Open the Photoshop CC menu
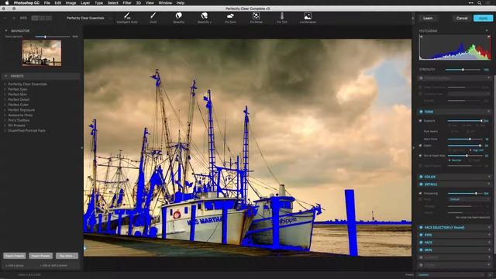Viewport: 496px width, 279px height. click(26, 3)
